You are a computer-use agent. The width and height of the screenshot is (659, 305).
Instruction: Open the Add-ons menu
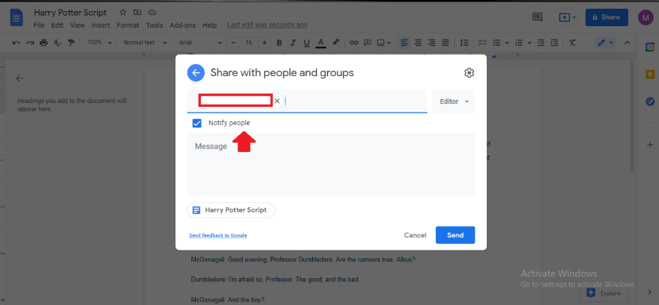coord(183,25)
